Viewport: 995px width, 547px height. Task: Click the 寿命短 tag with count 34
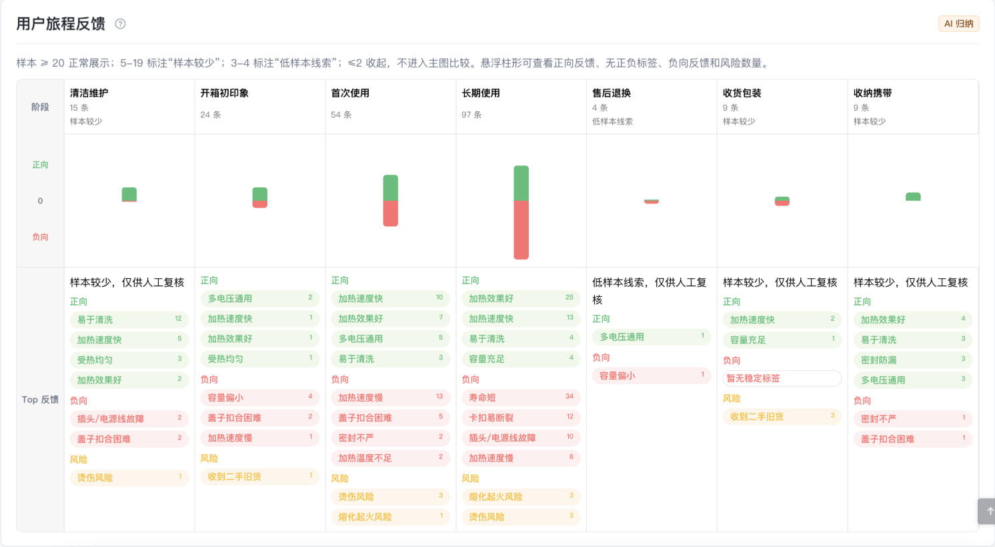point(522,397)
